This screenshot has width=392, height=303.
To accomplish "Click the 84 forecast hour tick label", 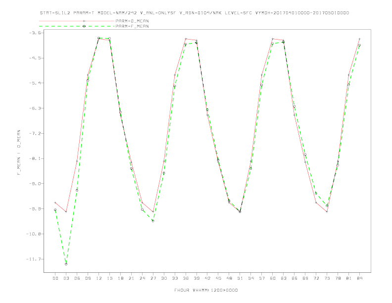I will click(x=359, y=278).
